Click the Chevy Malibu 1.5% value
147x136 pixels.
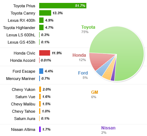pos(46,104)
